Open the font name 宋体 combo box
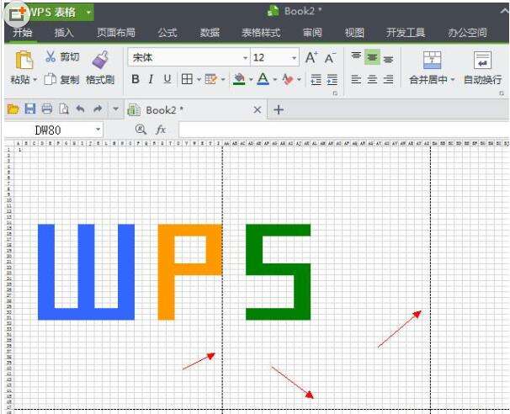 189,57
